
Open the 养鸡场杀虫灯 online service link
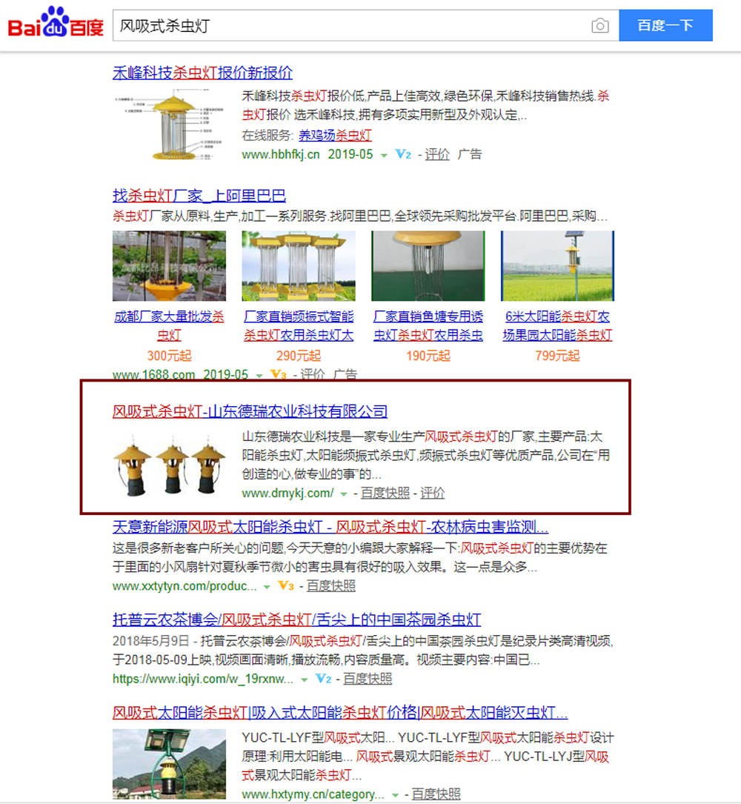(335, 136)
